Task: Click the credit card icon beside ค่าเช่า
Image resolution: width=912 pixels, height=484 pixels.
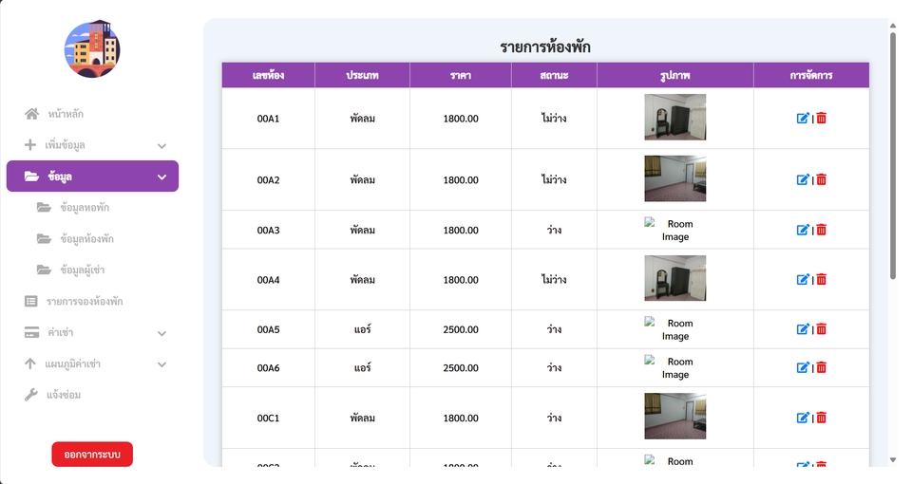Action: (x=32, y=332)
